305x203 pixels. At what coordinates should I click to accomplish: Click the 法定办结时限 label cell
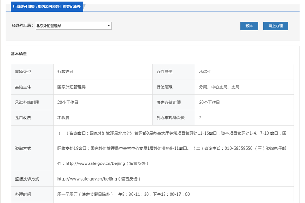(174, 102)
